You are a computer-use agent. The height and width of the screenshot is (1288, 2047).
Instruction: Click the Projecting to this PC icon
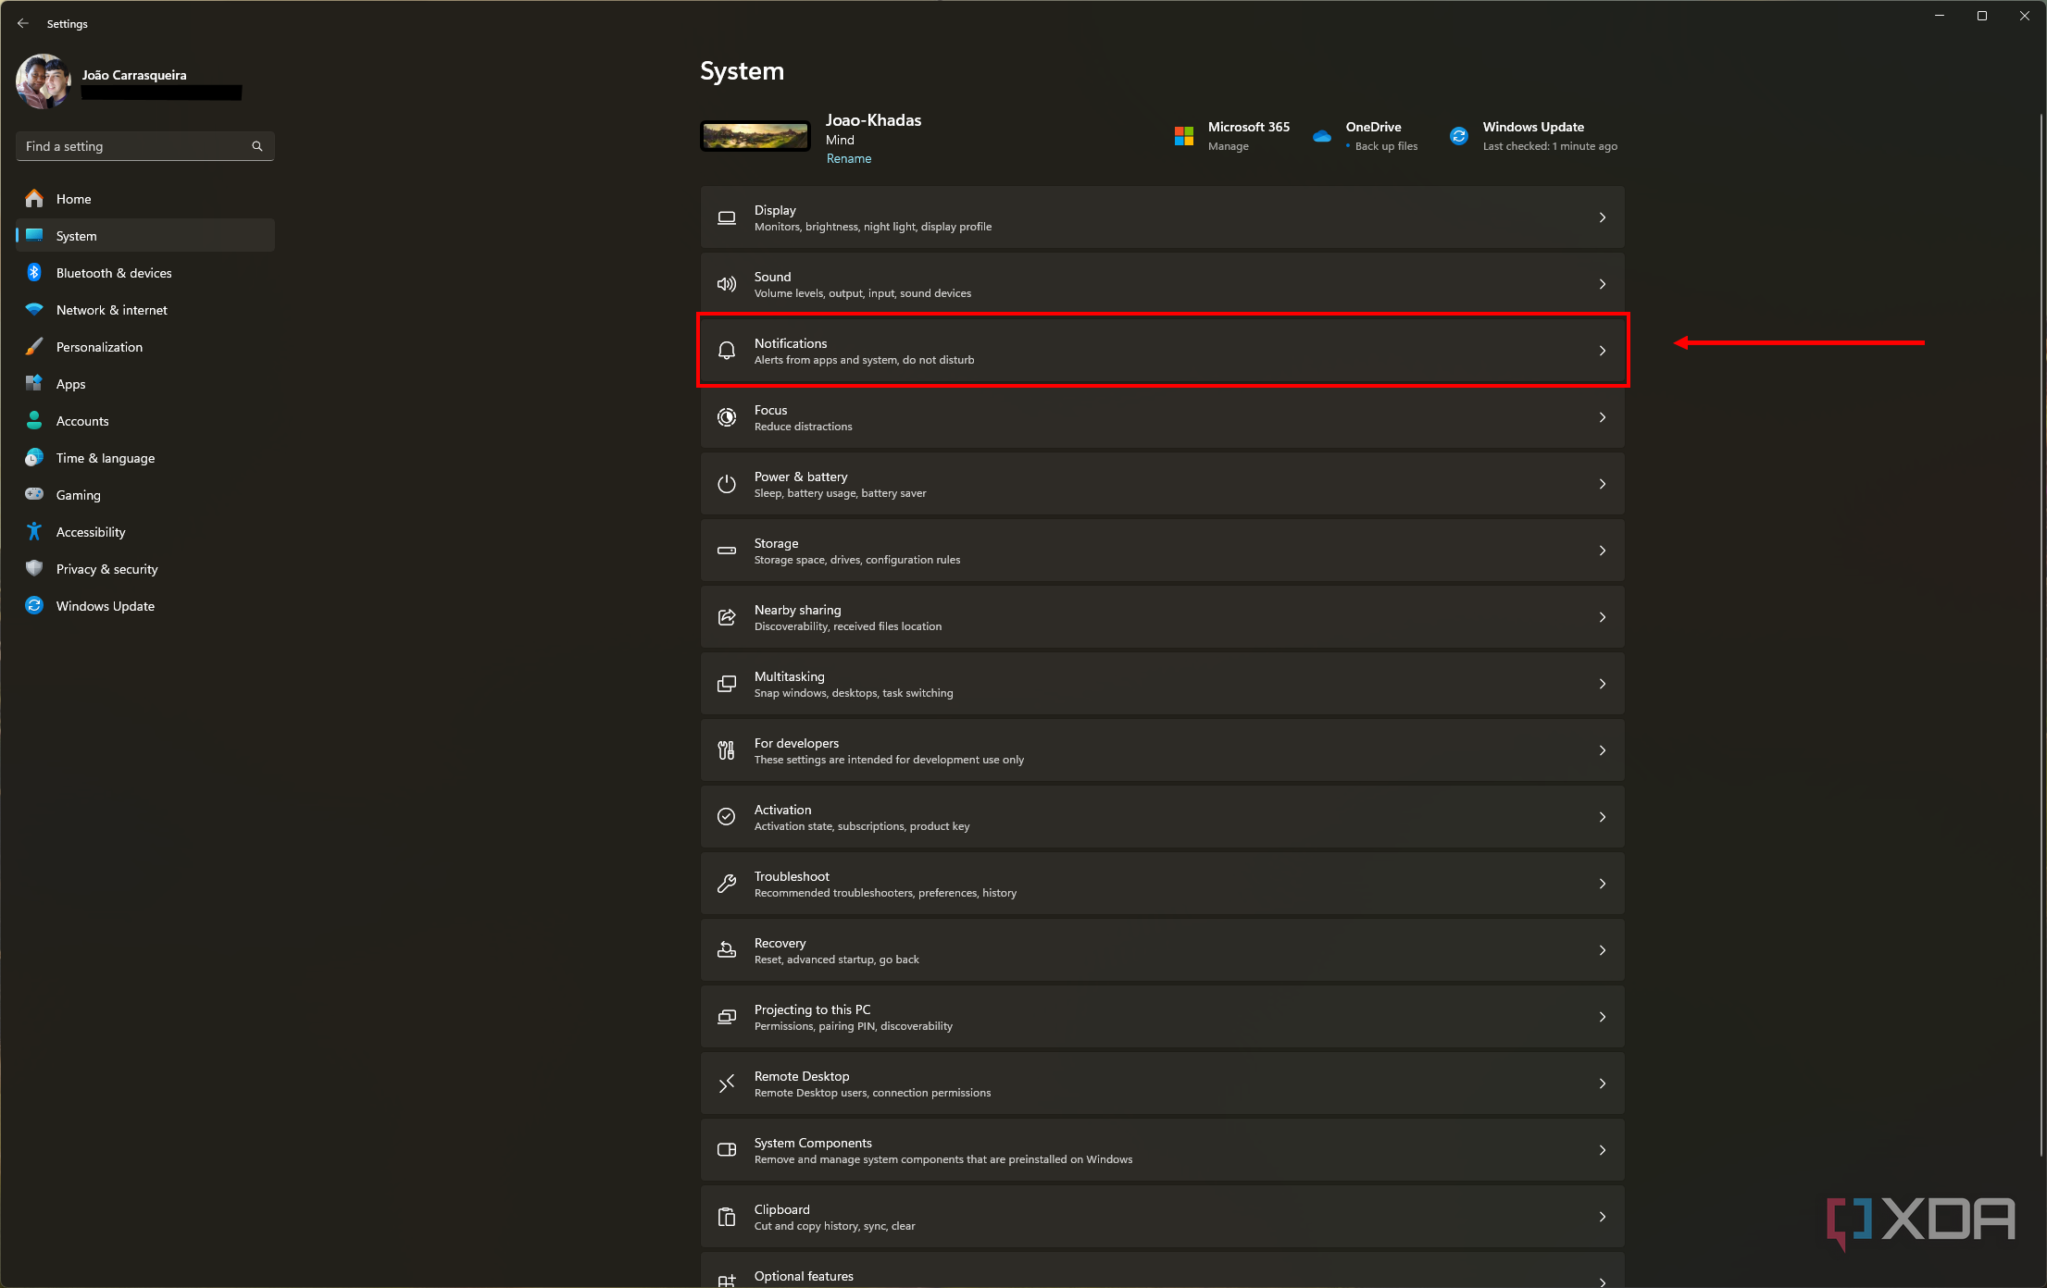727,1017
